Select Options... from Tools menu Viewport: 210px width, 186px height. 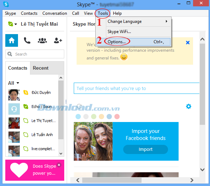click(133, 42)
